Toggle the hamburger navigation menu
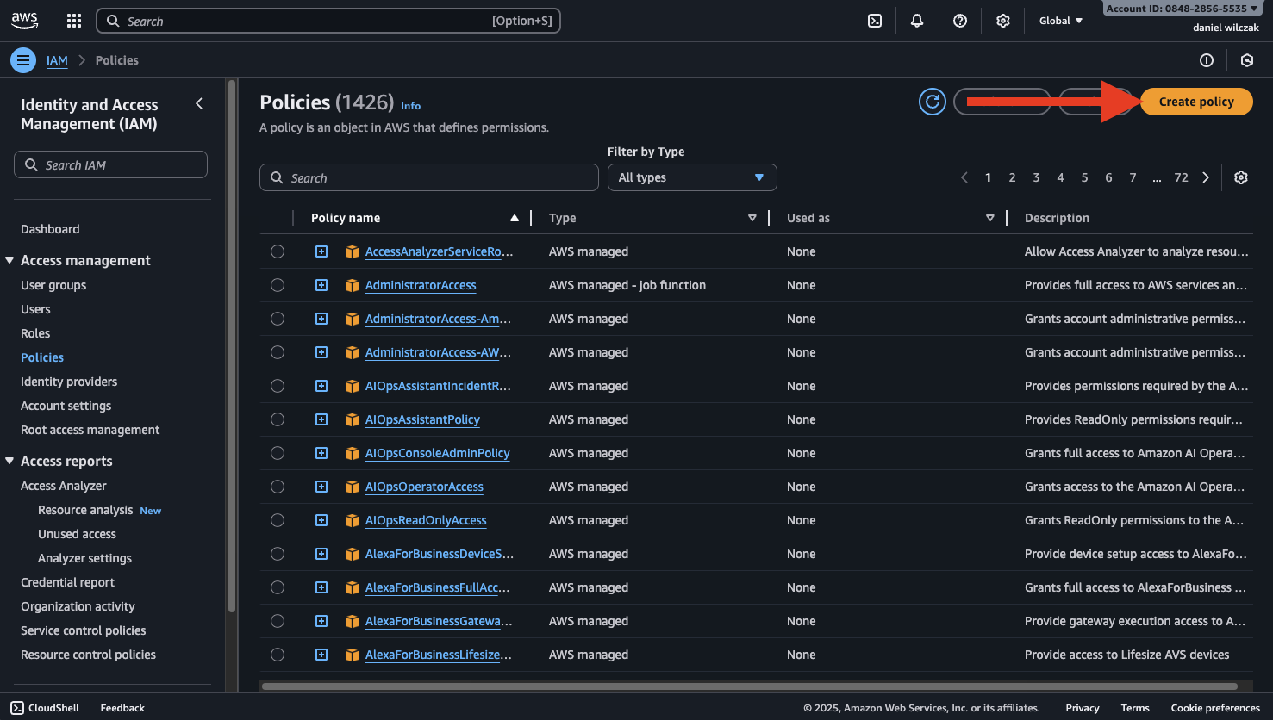The image size is (1273, 720). pyautogui.click(x=23, y=60)
